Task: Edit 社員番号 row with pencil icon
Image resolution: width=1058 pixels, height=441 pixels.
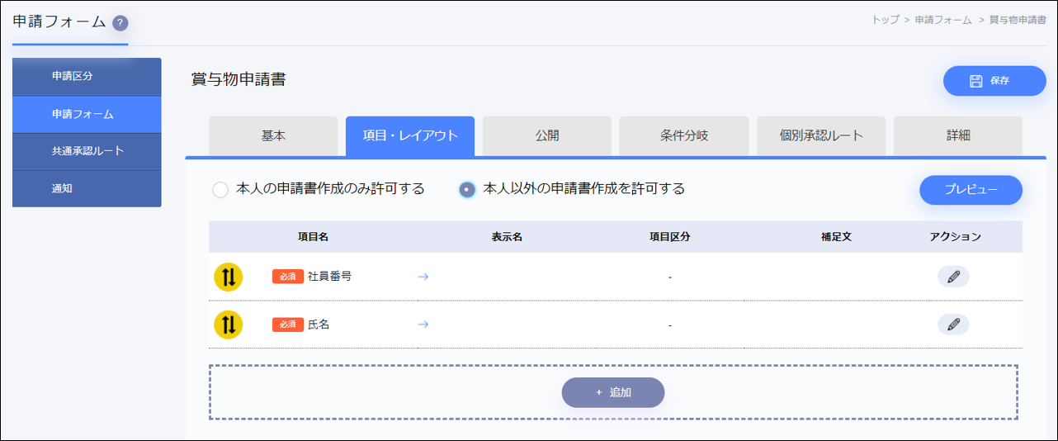Action: pos(953,277)
